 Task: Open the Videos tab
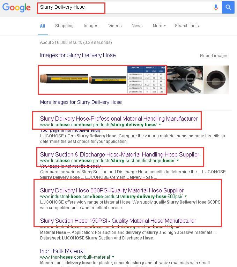point(115,26)
